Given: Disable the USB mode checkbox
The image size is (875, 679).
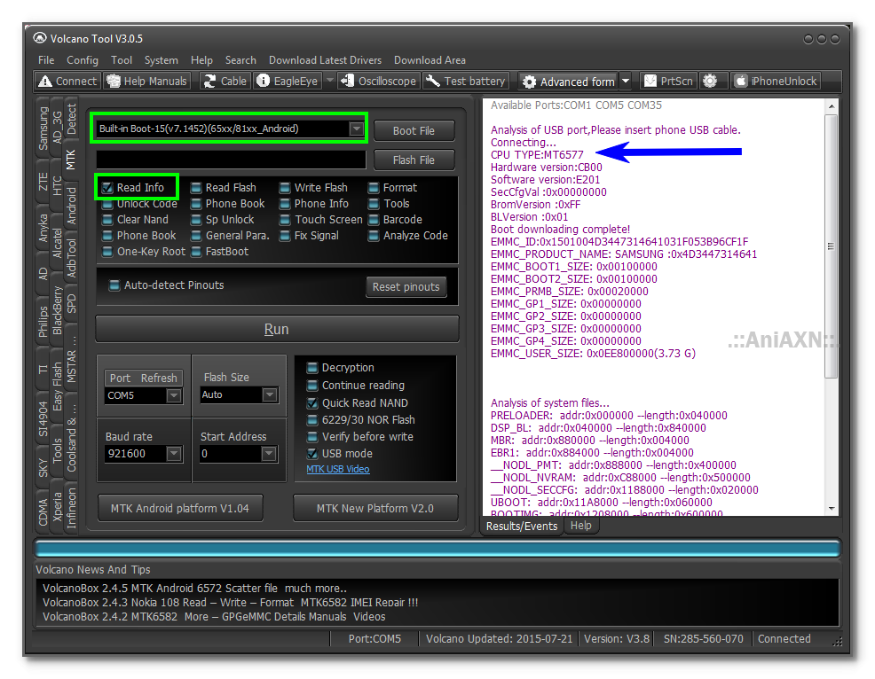Looking at the screenshot, I should [312, 454].
